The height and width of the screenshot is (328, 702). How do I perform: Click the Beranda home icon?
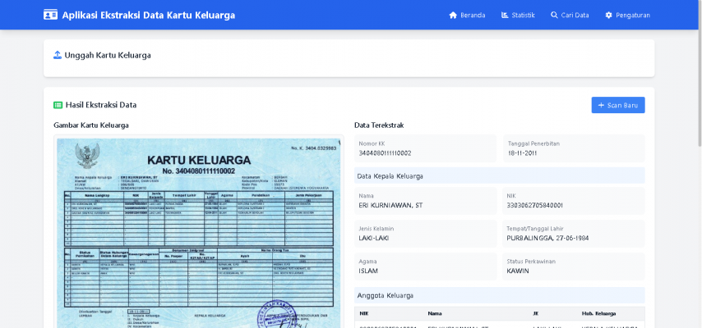453,16
